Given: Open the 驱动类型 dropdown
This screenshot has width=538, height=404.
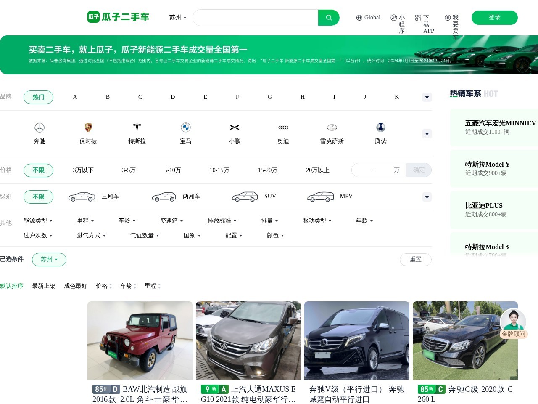Looking at the screenshot, I should click(317, 221).
